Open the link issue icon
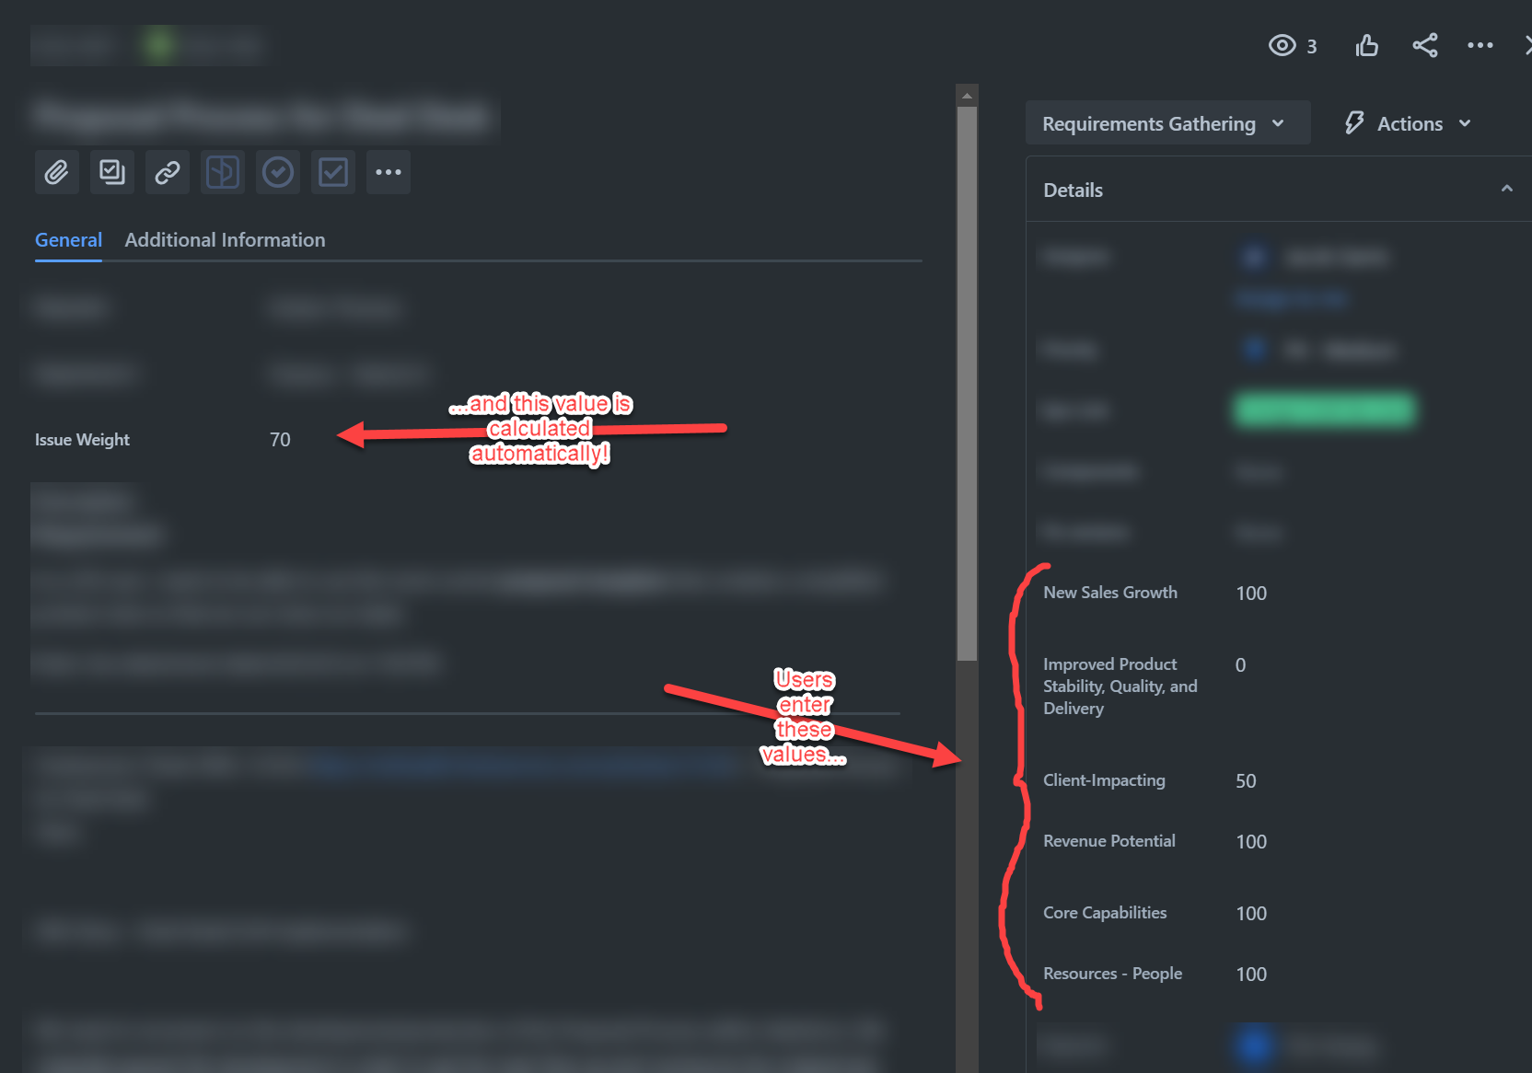The image size is (1532, 1073). click(x=167, y=172)
